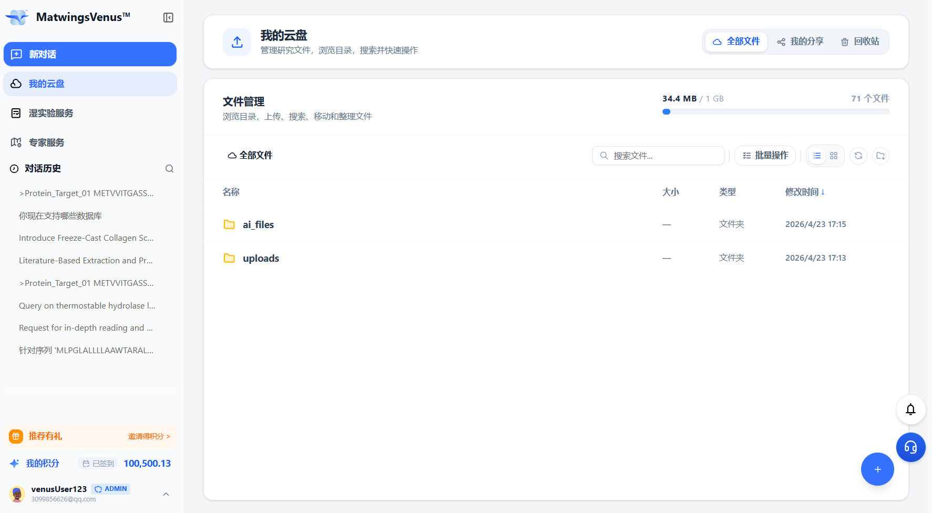Click the 我的积分 sparkle icon
The image size is (932, 513).
(x=15, y=464)
